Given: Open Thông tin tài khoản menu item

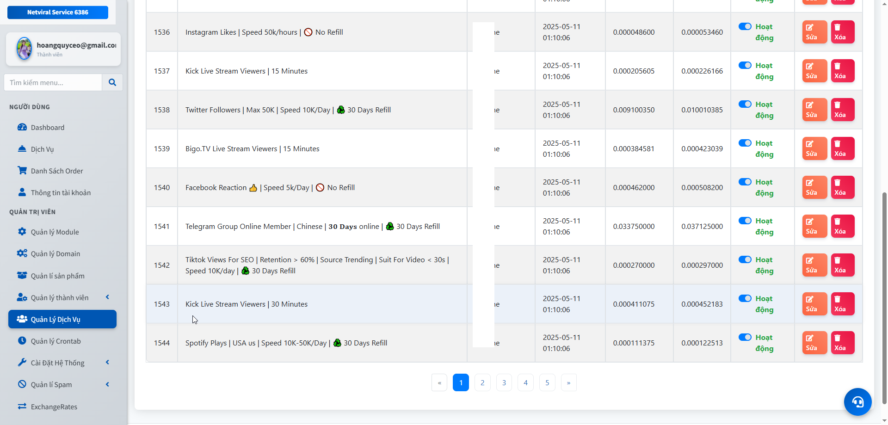Looking at the screenshot, I should pyautogui.click(x=61, y=193).
